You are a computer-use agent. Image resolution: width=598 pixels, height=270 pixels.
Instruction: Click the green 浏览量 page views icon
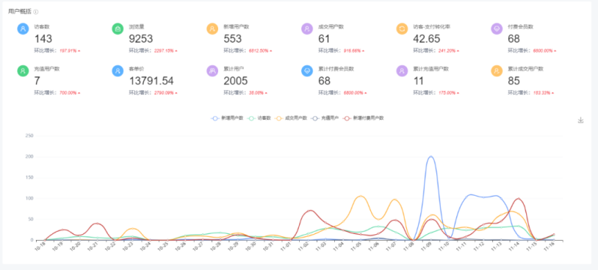[118, 29]
